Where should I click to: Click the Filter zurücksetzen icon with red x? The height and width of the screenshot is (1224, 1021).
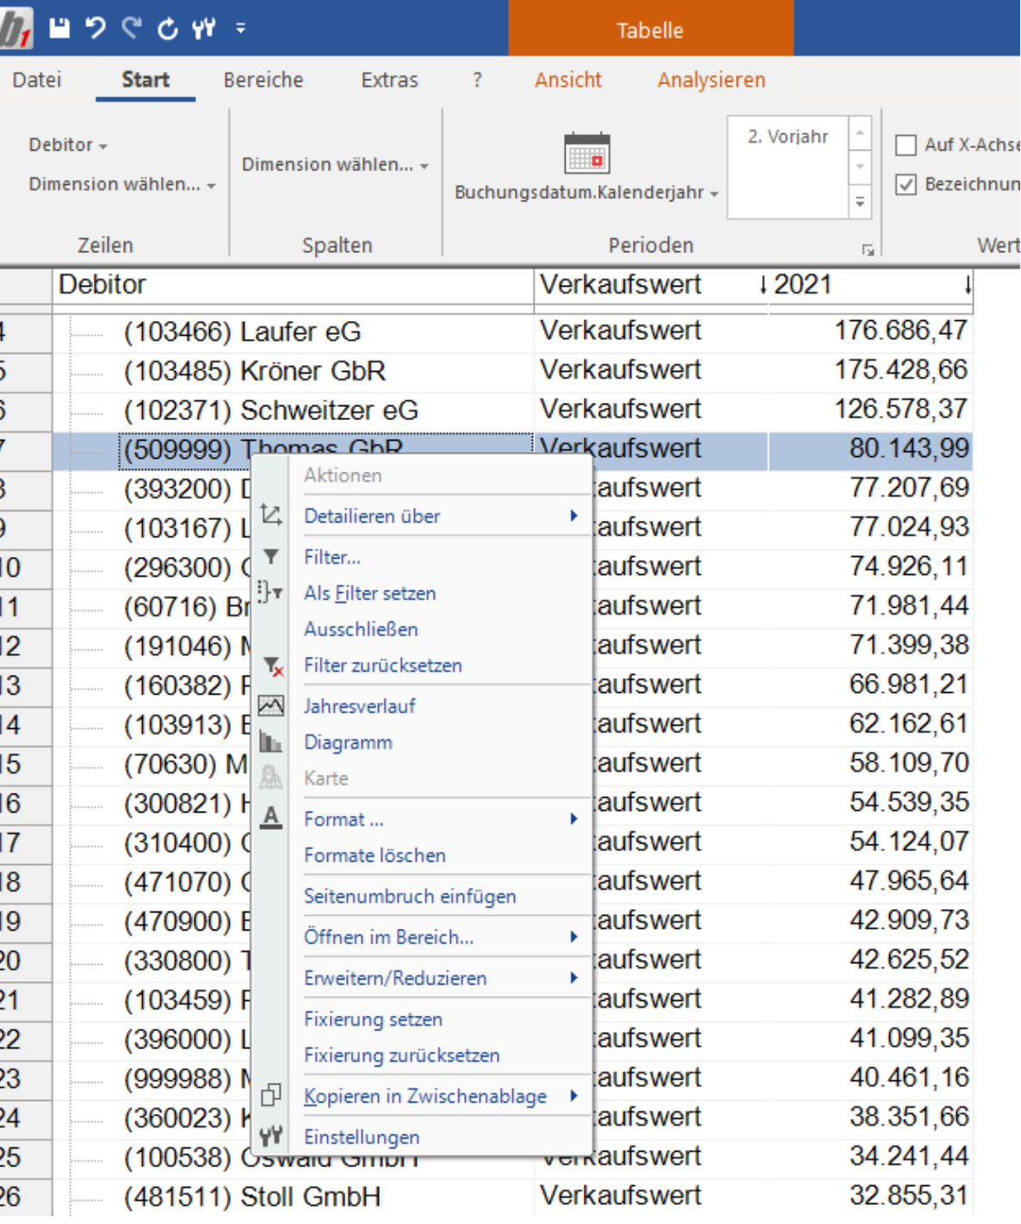[272, 665]
